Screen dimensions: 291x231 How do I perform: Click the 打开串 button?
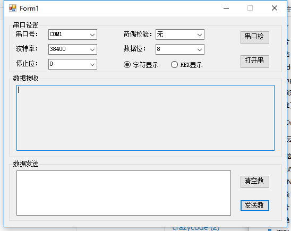[255, 62]
